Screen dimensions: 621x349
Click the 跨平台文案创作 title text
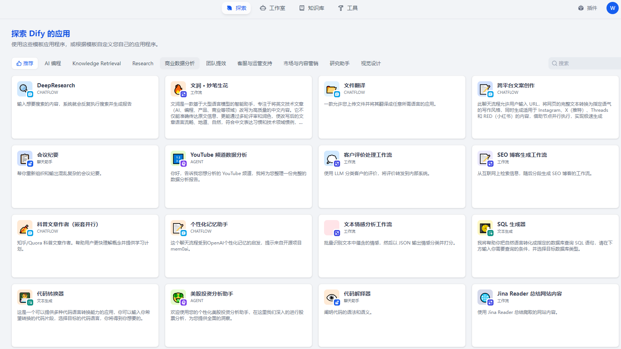516,85
